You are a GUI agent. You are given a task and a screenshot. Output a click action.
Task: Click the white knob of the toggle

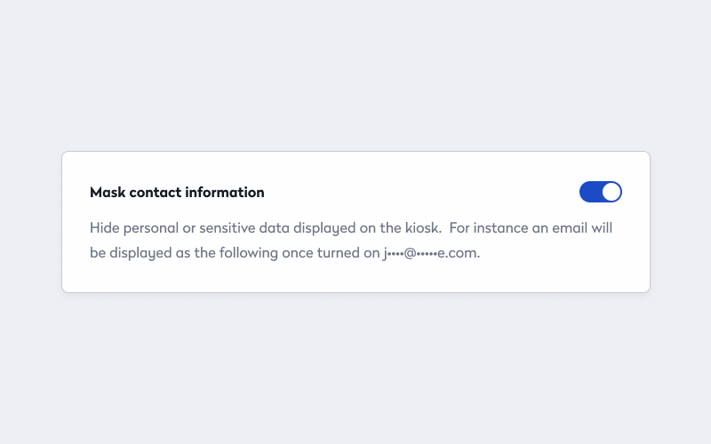[x=611, y=192]
